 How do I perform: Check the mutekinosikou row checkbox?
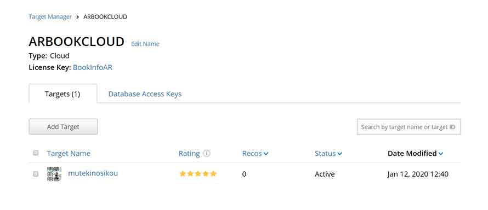point(36,174)
